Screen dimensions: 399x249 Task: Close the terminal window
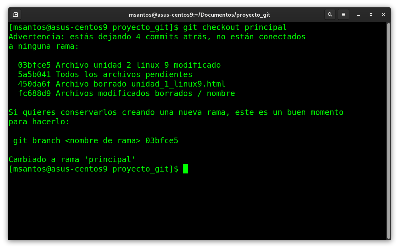[x=384, y=14]
